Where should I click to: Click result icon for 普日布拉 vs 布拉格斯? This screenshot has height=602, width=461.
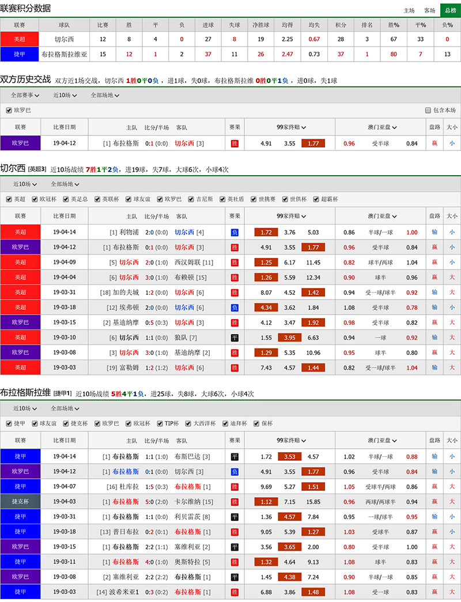(x=235, y=532)
